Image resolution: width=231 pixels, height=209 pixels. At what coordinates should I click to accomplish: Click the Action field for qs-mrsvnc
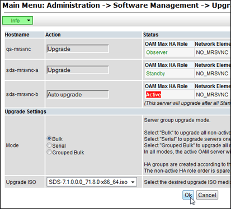pos(78,49)
